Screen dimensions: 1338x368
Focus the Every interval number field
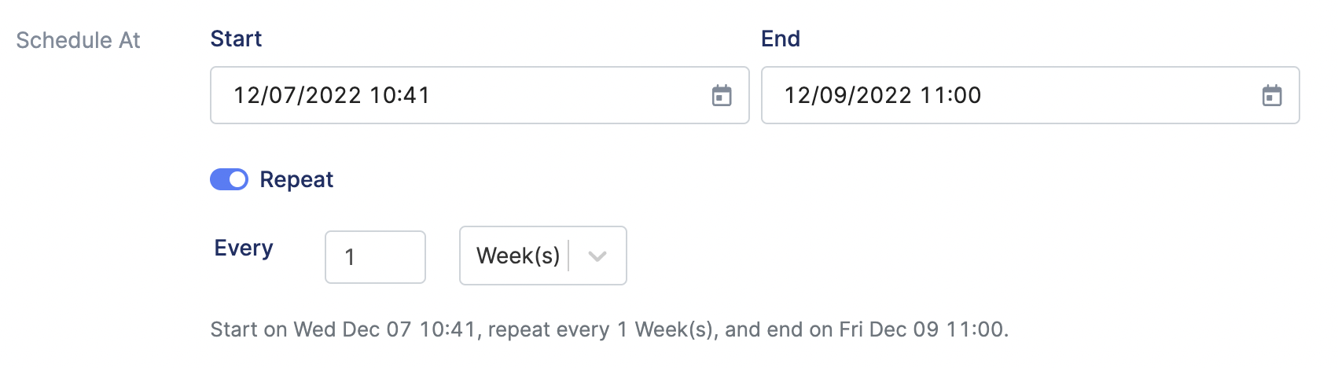click(375, 257)
